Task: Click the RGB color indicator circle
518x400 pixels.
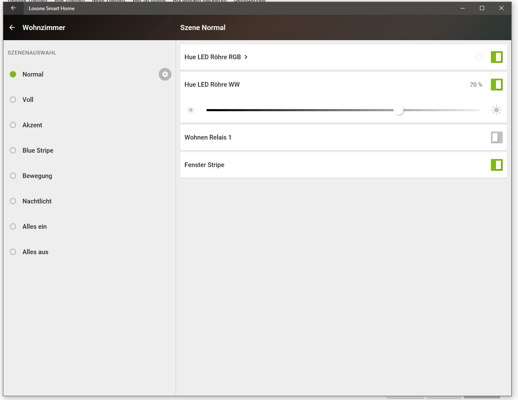Action: tap(479, 57)
